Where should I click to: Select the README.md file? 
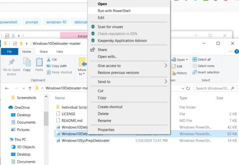tap(69, 121)
